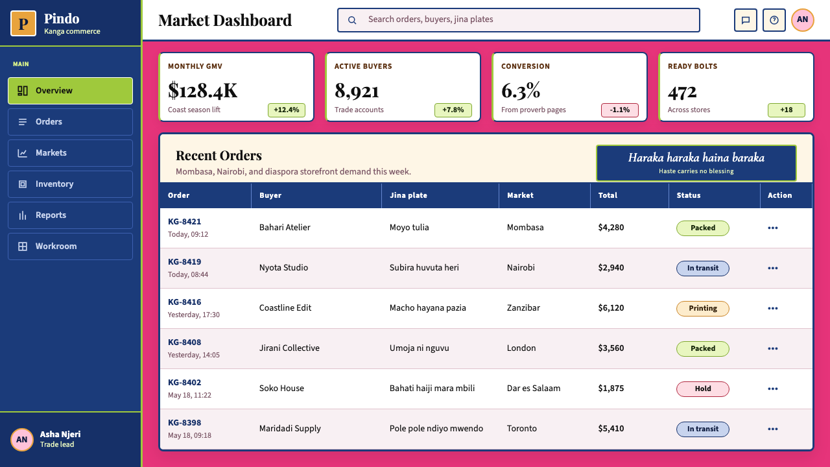Click jina plate Pole pole ndiyo mwendo
This screenshot has height=467, width=830.
(x=436, y=429)
